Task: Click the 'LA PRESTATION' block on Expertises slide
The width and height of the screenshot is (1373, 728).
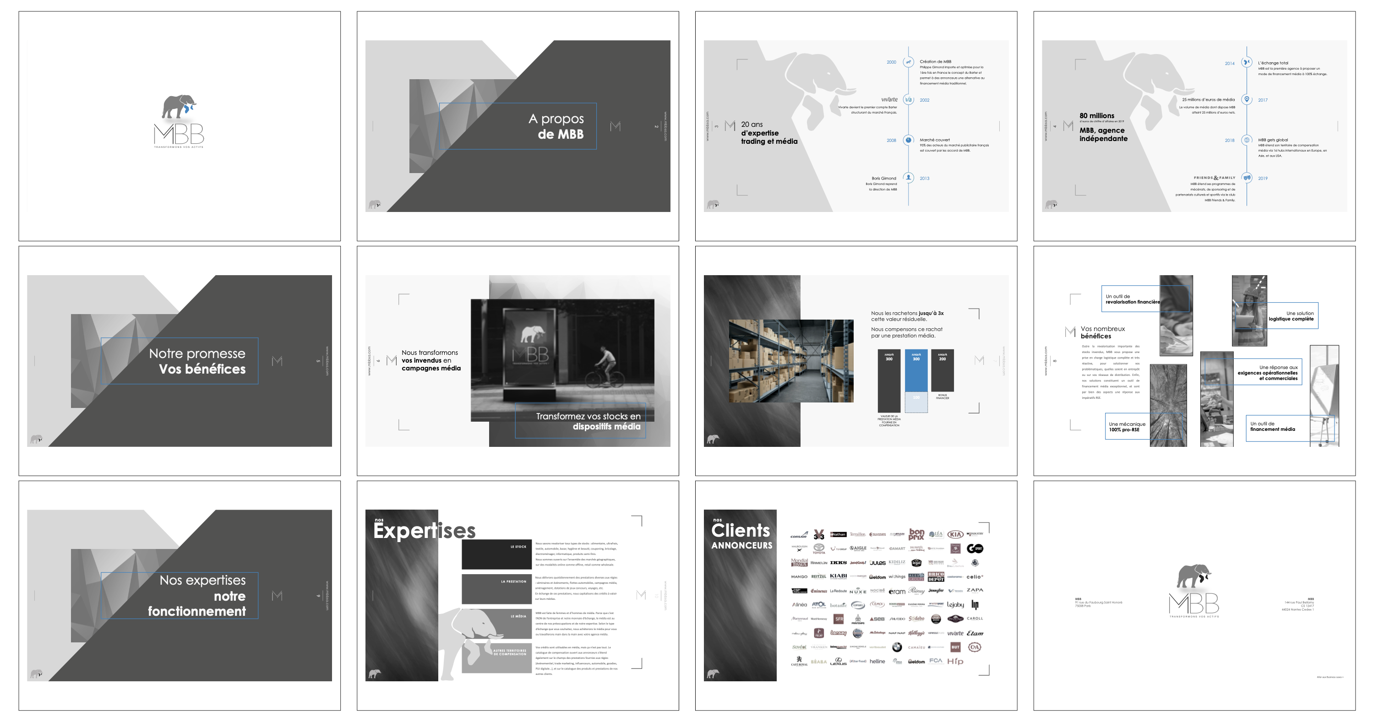Action: click(x=496, y=588)
